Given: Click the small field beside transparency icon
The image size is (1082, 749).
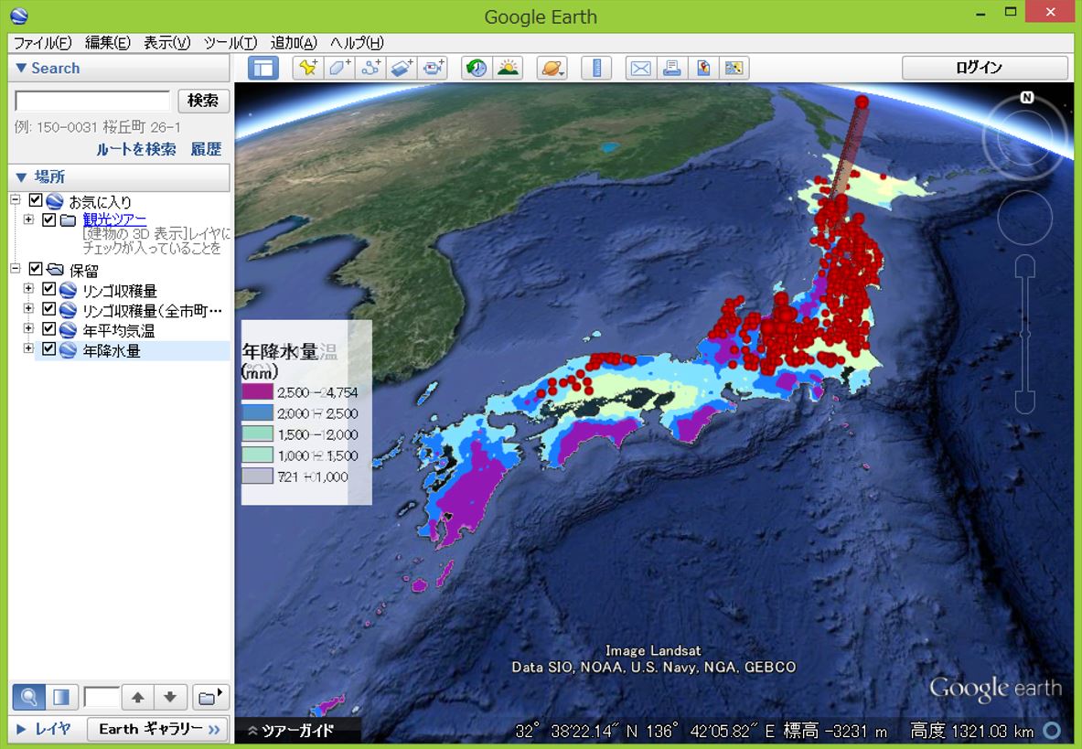Looking at the screenshot, I should [x=102, y=697].
